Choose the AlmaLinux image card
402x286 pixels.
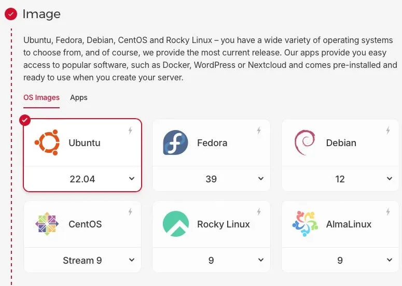coord(349,224)
